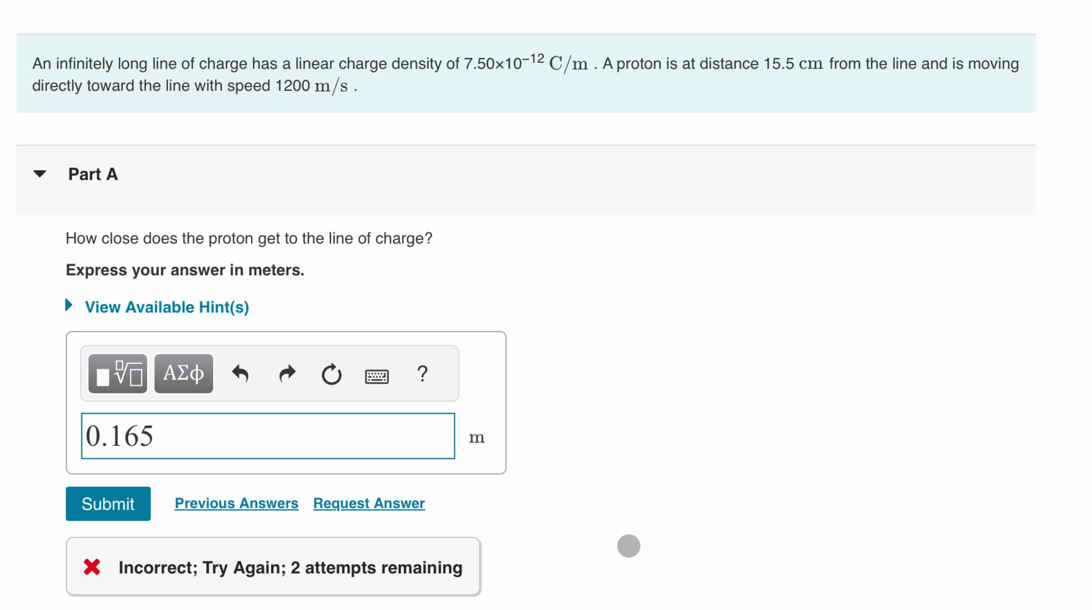The height and width of the screenshot is (610, 1092).
Task: Open Previous Answers
Action: coord(236,503)
